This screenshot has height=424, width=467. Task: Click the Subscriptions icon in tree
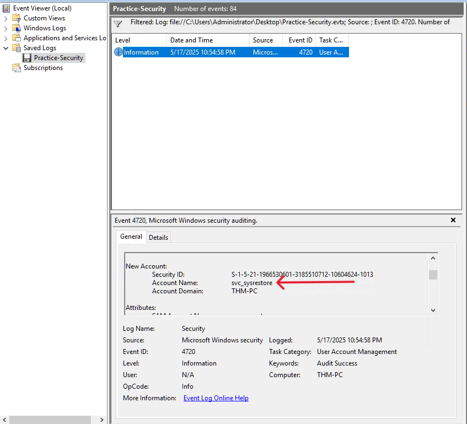pos(17,68)
